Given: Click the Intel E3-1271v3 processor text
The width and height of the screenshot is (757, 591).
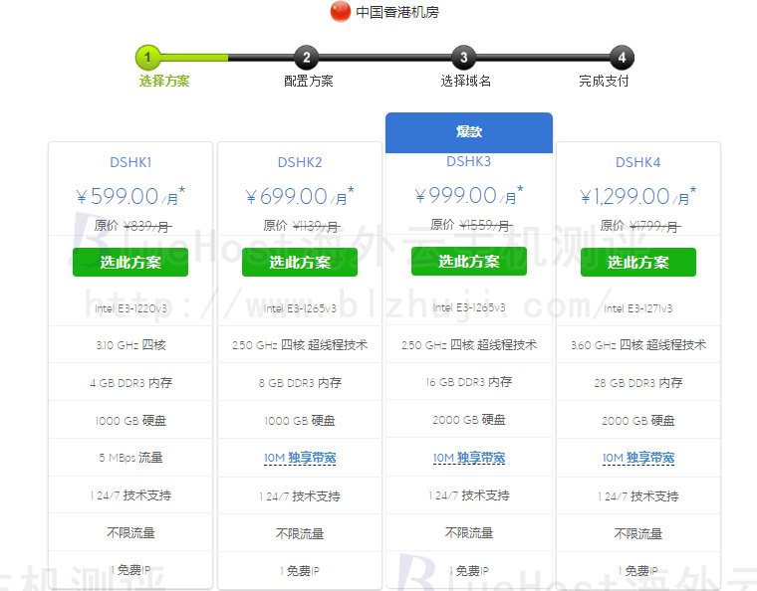Looking at the screenshot, I should pos(638,308).
